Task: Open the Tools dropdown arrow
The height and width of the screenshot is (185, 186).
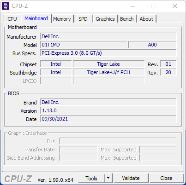Action: point(108,178)
